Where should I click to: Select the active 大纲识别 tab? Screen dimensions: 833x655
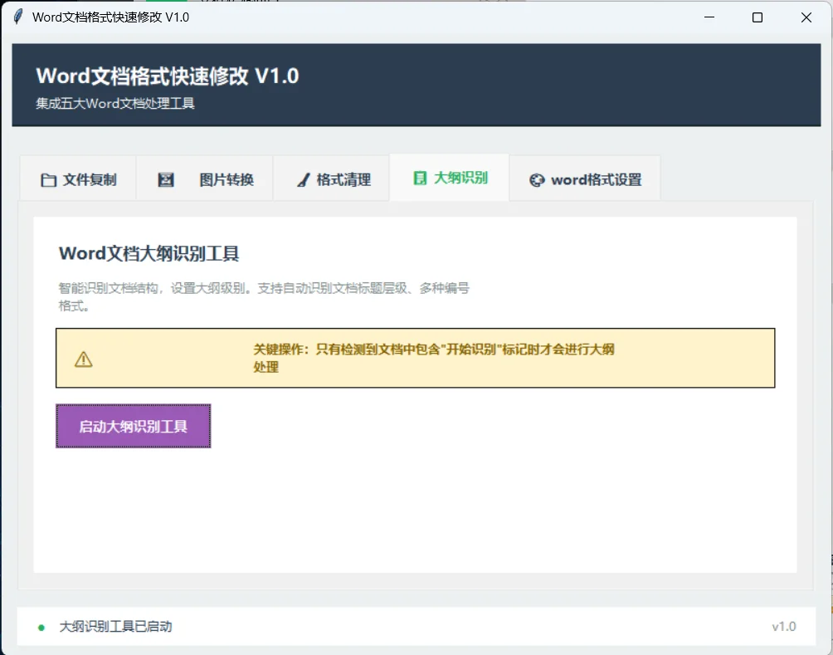[449, 177]
